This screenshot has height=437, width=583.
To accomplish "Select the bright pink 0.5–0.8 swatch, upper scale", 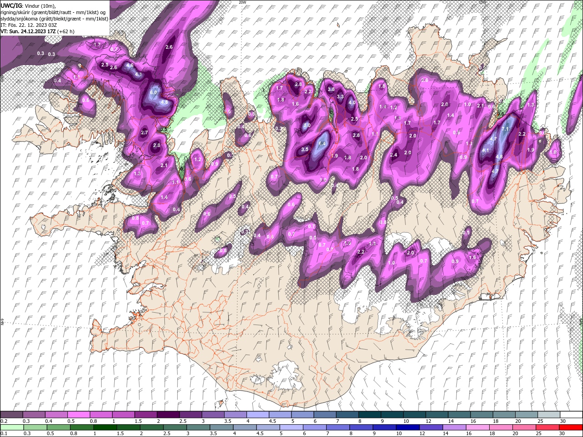I will [x=79, y=415].
